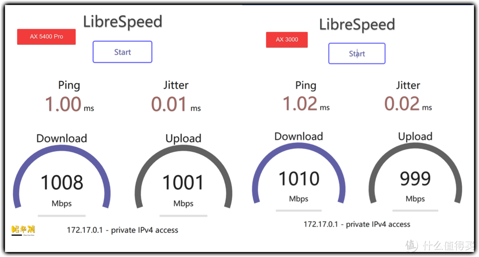
Task: Click the left LibreSpeed logo heading
Action: (x=122, y=21)
